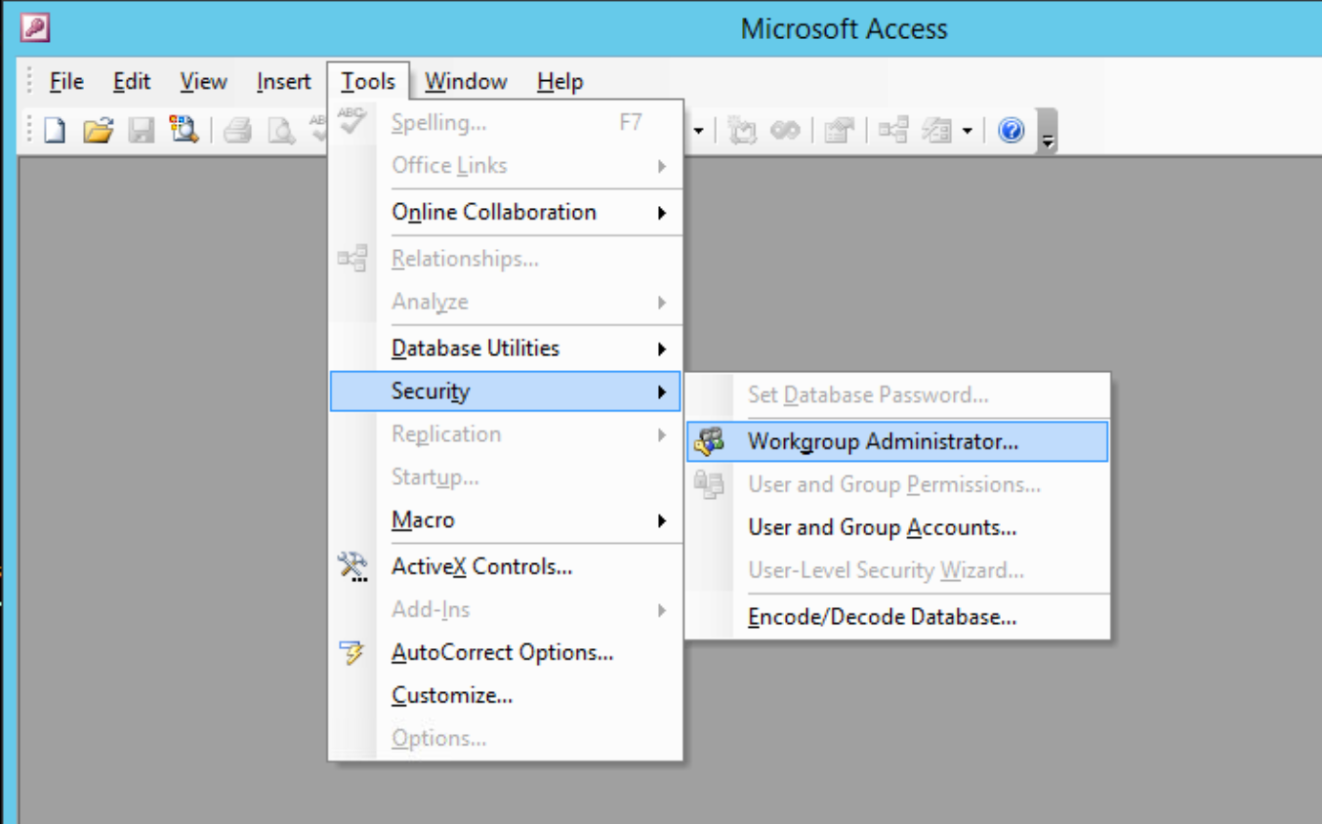Open the Edit menu
1322x824 pixels.
[x=132, y=82]
